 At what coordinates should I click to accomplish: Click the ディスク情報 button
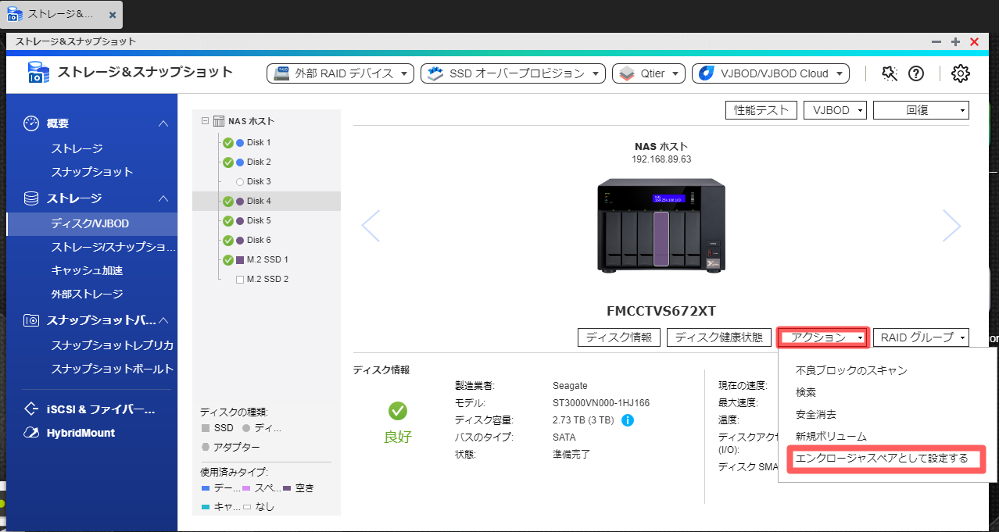[619, 337]
